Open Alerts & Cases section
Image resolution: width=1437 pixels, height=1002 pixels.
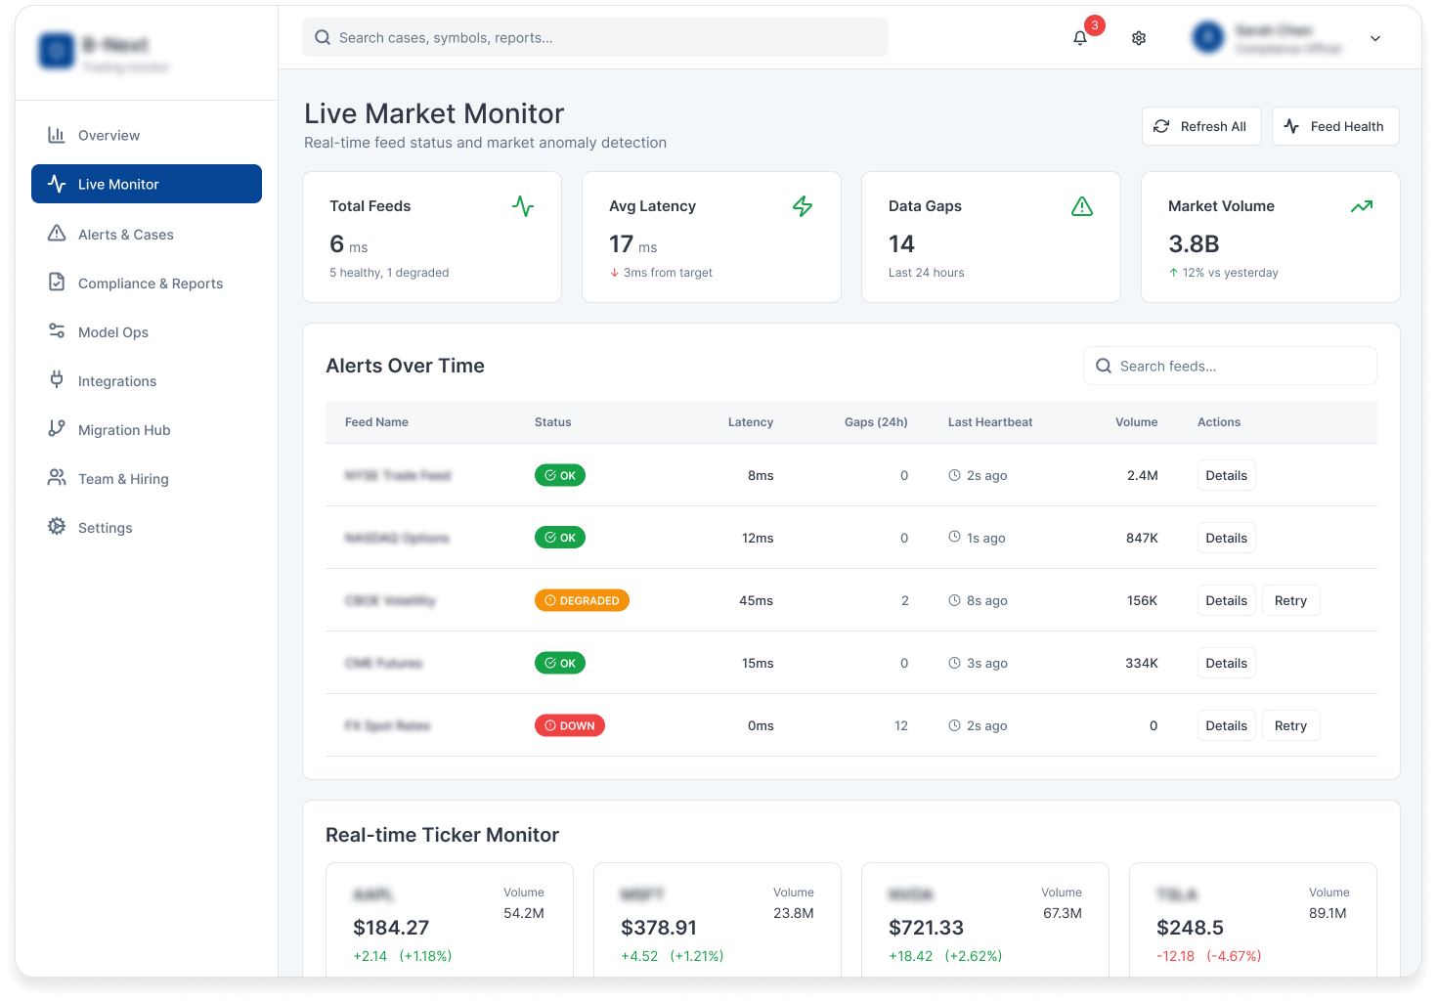click(x=147, y=235)
